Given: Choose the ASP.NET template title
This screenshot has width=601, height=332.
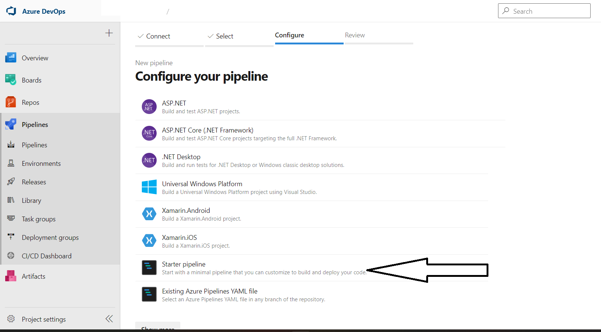Looking at the screenshot, I should (174, 103).
